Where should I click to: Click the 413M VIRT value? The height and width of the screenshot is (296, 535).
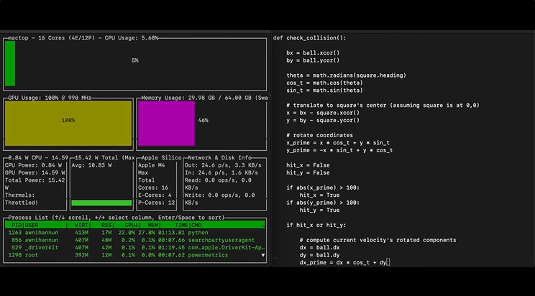click(81, 233)
